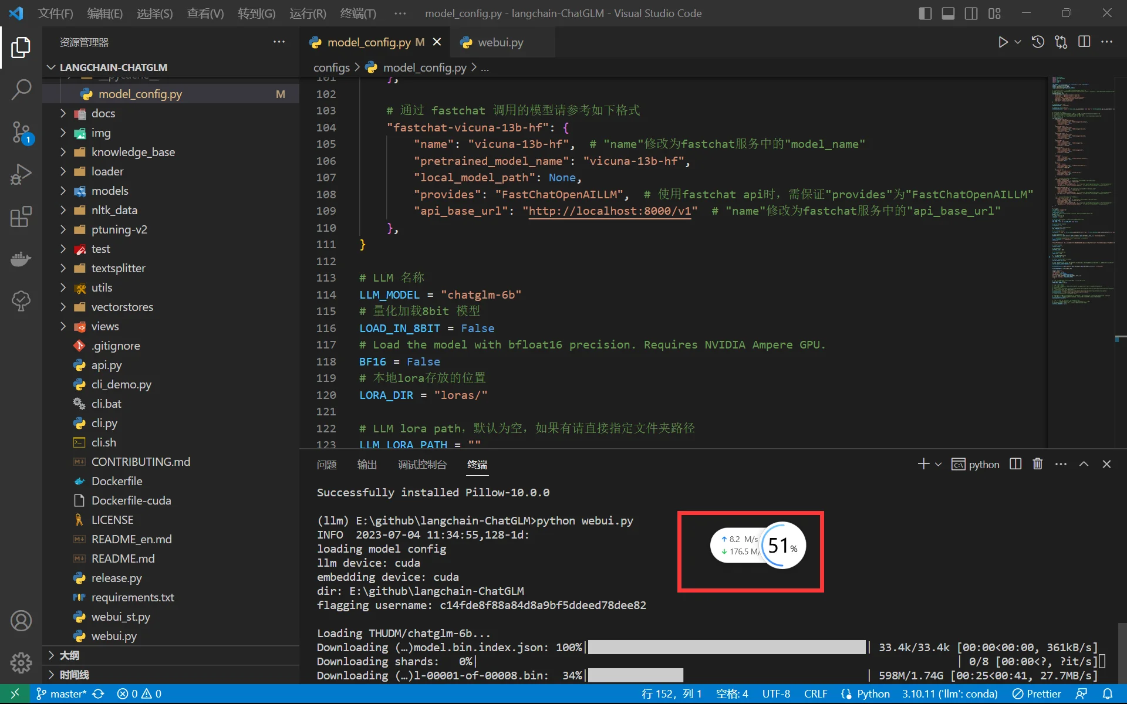This screenshot has width=1127, height=704.
Task: Open the Search view in activity bar
Action: click(x=21, y=90)
